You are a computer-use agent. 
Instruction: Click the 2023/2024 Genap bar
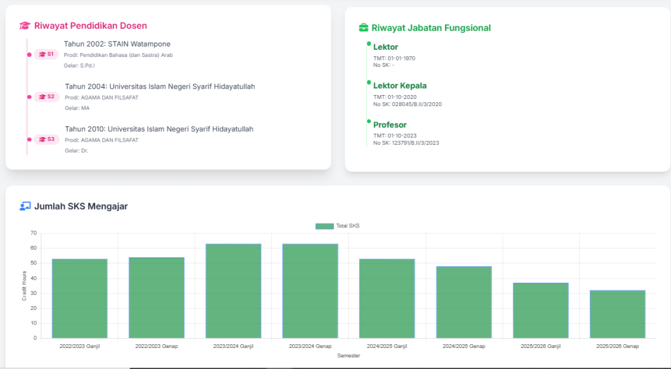point(310,291)
